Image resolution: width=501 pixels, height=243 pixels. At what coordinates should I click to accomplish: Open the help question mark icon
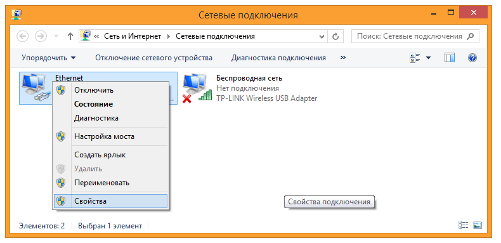pos(472,58)
